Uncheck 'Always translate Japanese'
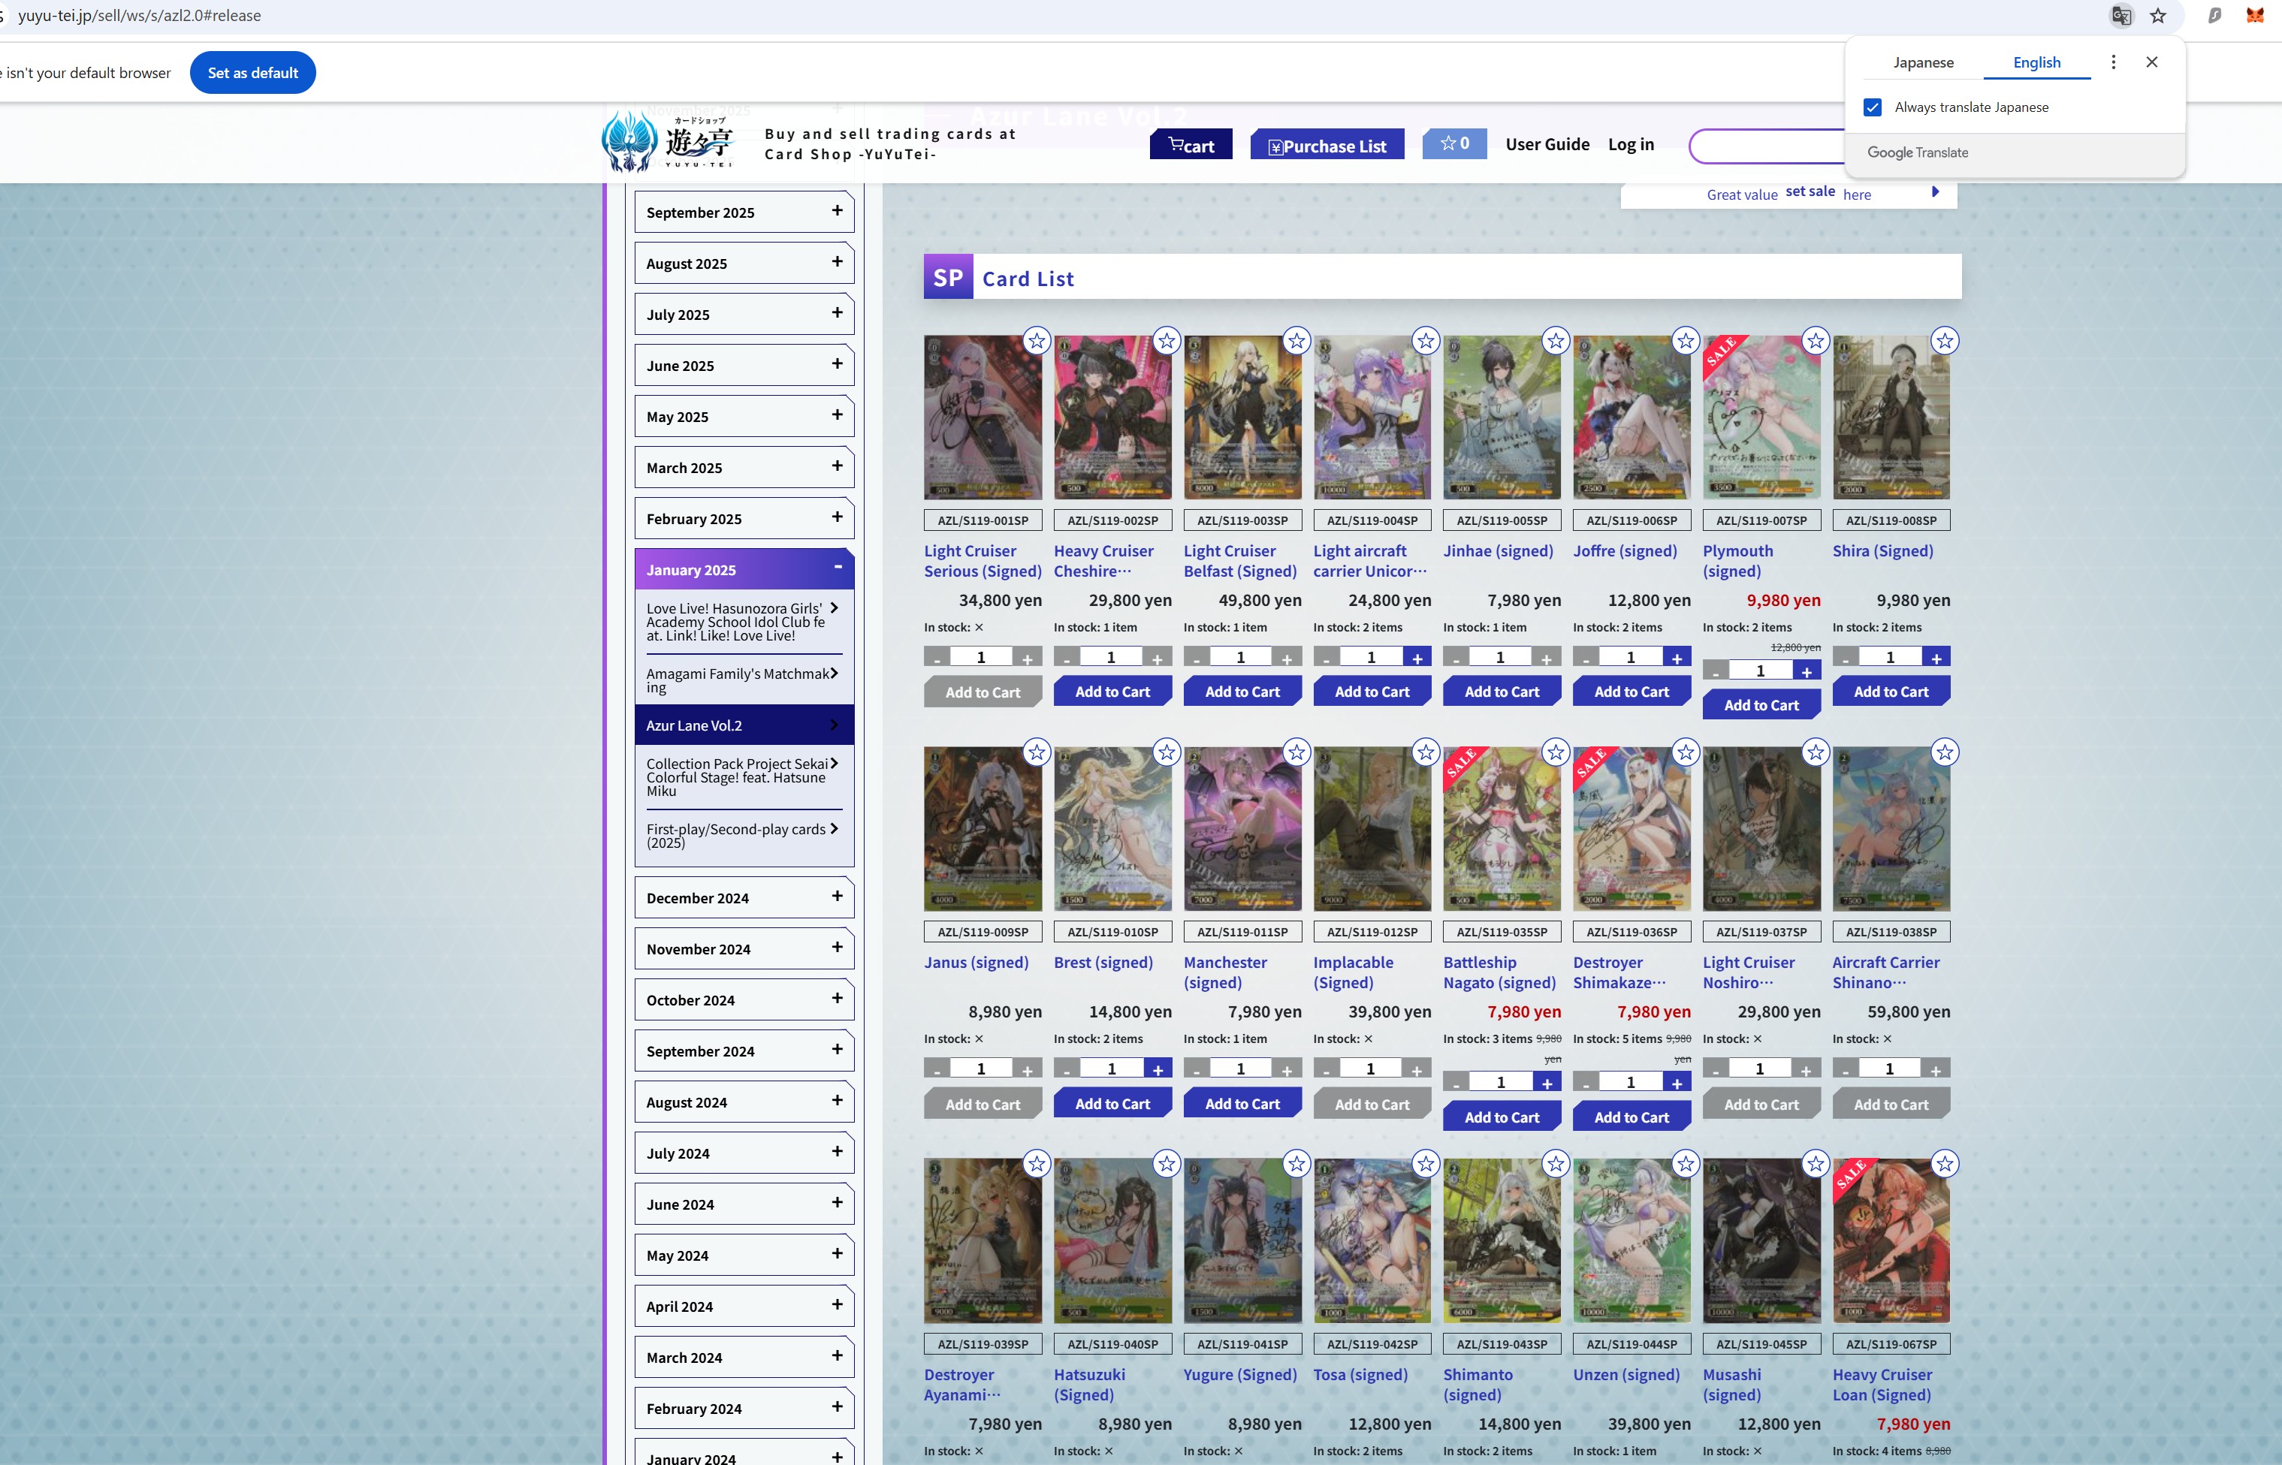This screenshot has height=1465, width=2282. tap(1873, 107)
